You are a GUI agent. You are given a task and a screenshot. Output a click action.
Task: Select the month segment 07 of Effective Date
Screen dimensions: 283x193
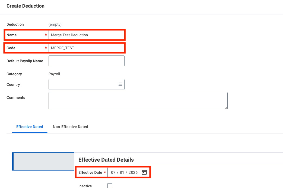113,172
